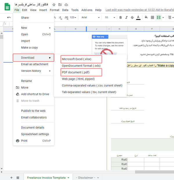The width and height of the screenshot is (174, 180).
Task: Click the last edit history link
Action: [x=139, y=10]
